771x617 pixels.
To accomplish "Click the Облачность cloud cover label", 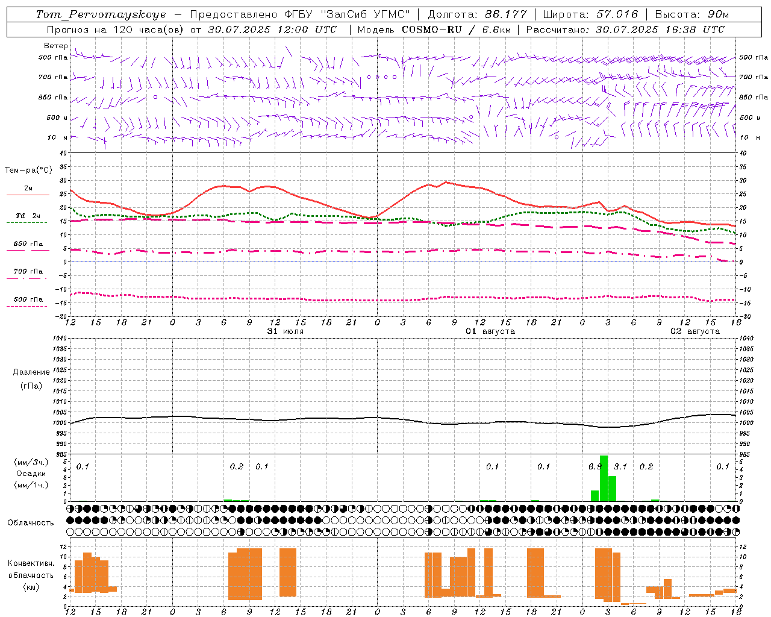I will coord(31,523).
